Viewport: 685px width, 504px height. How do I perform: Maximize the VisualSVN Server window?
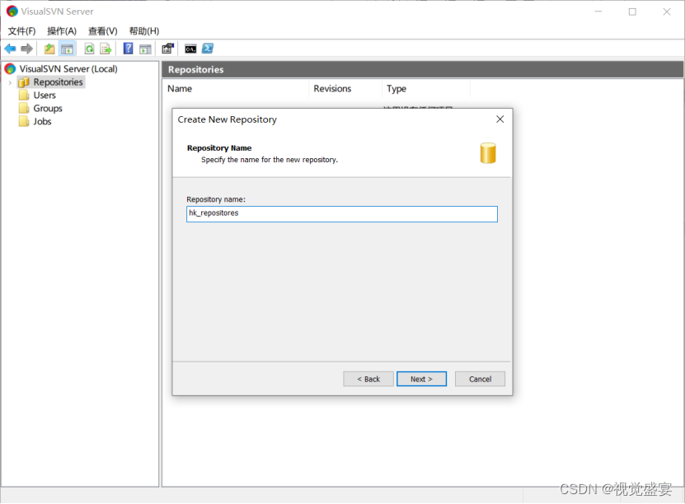pos(632,12)
